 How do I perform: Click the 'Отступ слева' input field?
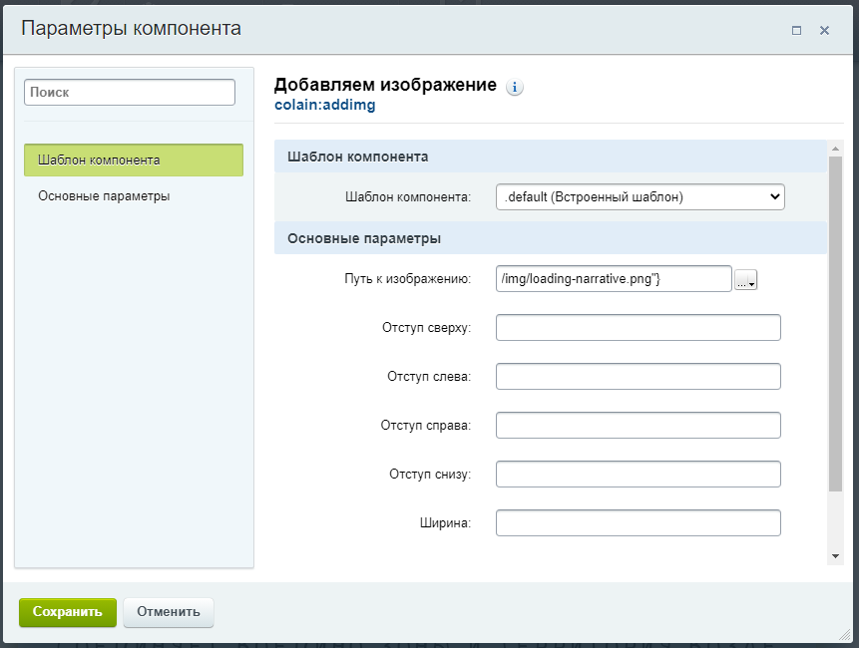tap(638, 377)
